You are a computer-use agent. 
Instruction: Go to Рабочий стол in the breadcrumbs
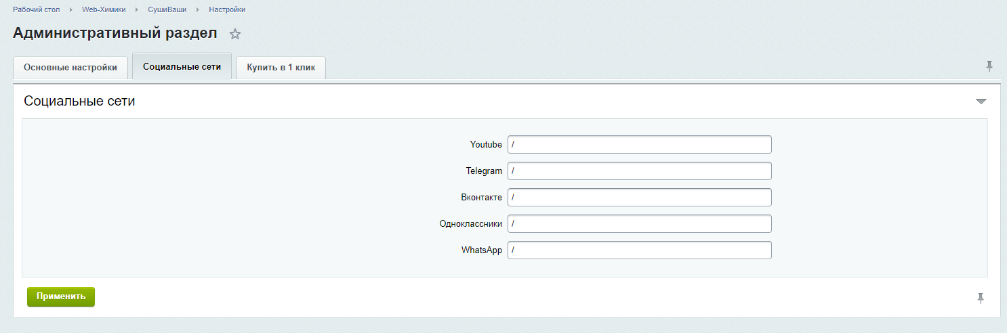[x=37, y=10]
